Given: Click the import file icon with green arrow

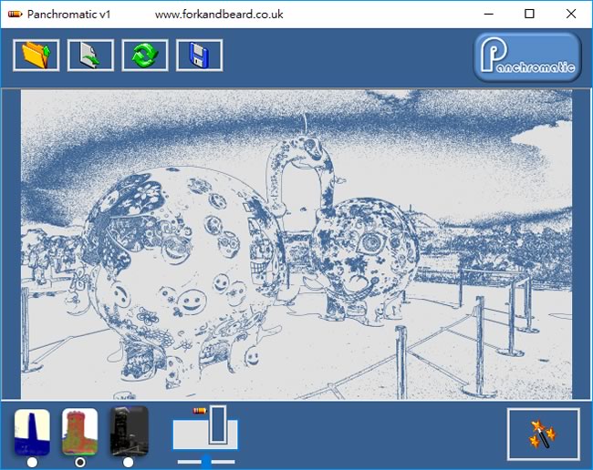Looking at the screenshot, I should click(x=90, y=56).
